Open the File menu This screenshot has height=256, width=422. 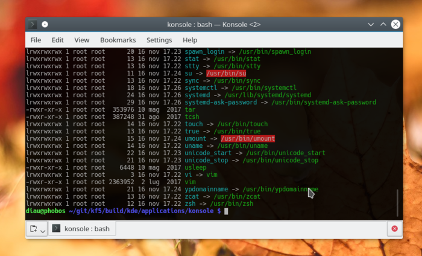click(36, 40)
